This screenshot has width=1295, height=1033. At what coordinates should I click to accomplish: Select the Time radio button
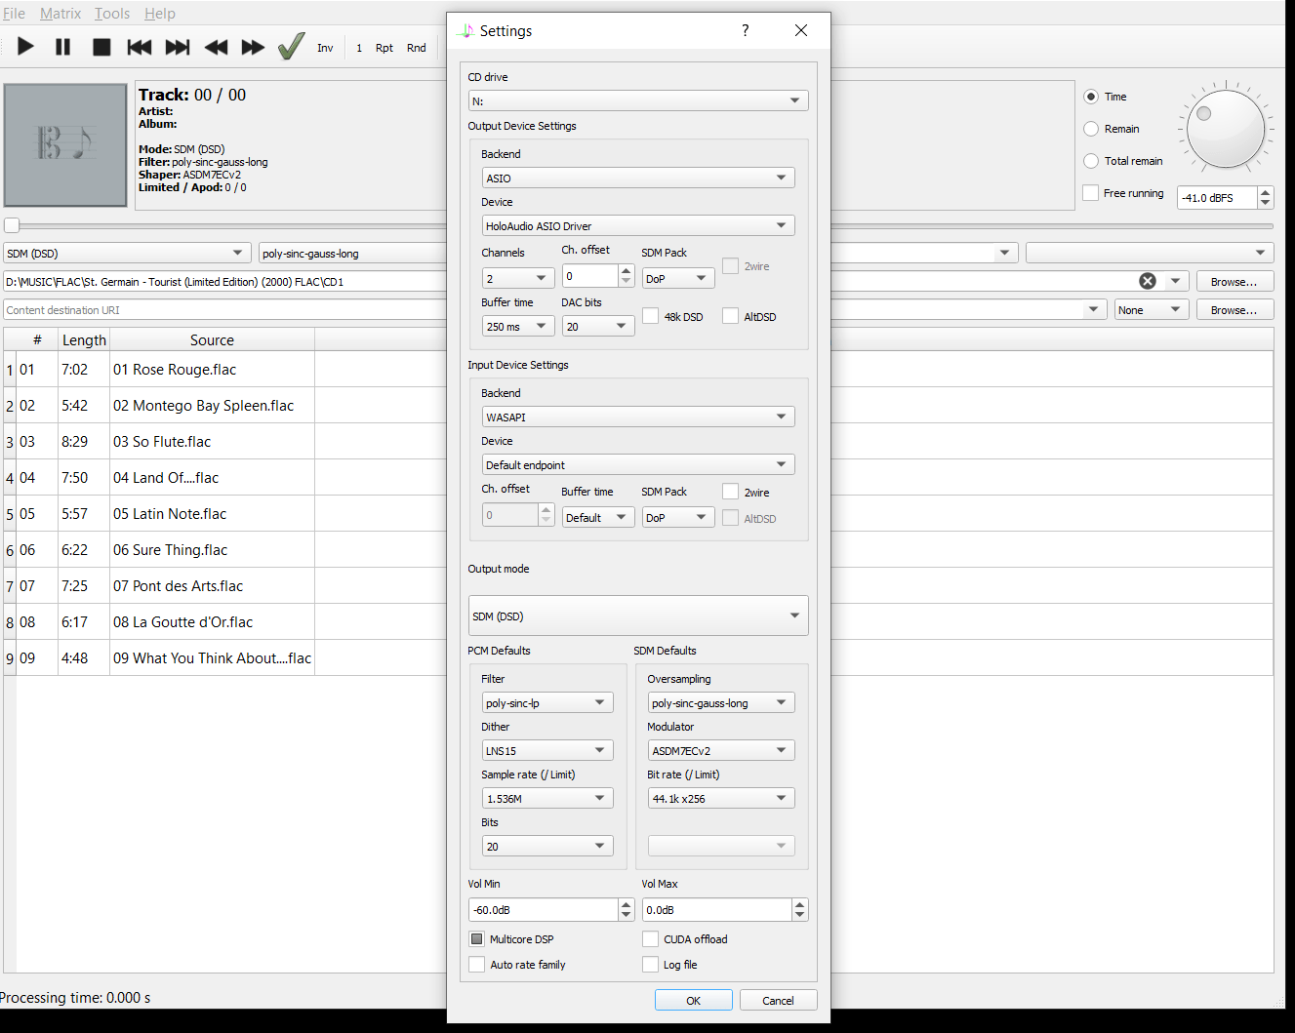pyautogui.click(x=1091, y=97)
